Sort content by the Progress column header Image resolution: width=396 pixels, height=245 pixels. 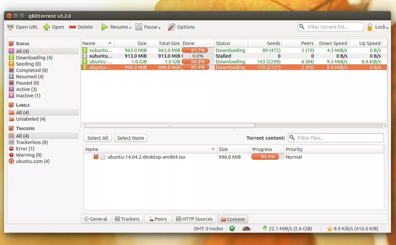click(268, 149)
